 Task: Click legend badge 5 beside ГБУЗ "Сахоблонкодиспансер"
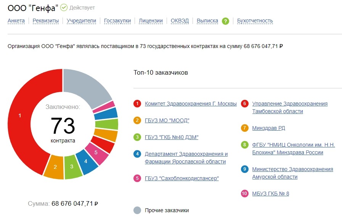click(x=137, y=178)
